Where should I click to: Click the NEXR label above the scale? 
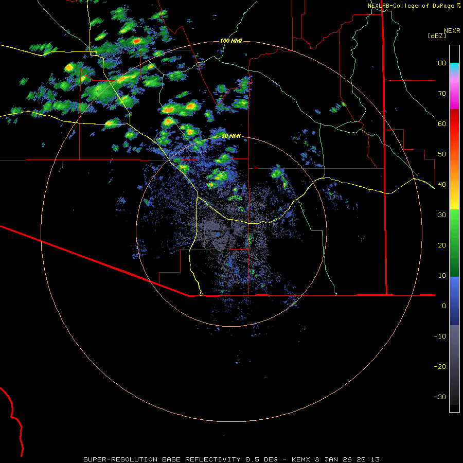click(x=452, y=31)
